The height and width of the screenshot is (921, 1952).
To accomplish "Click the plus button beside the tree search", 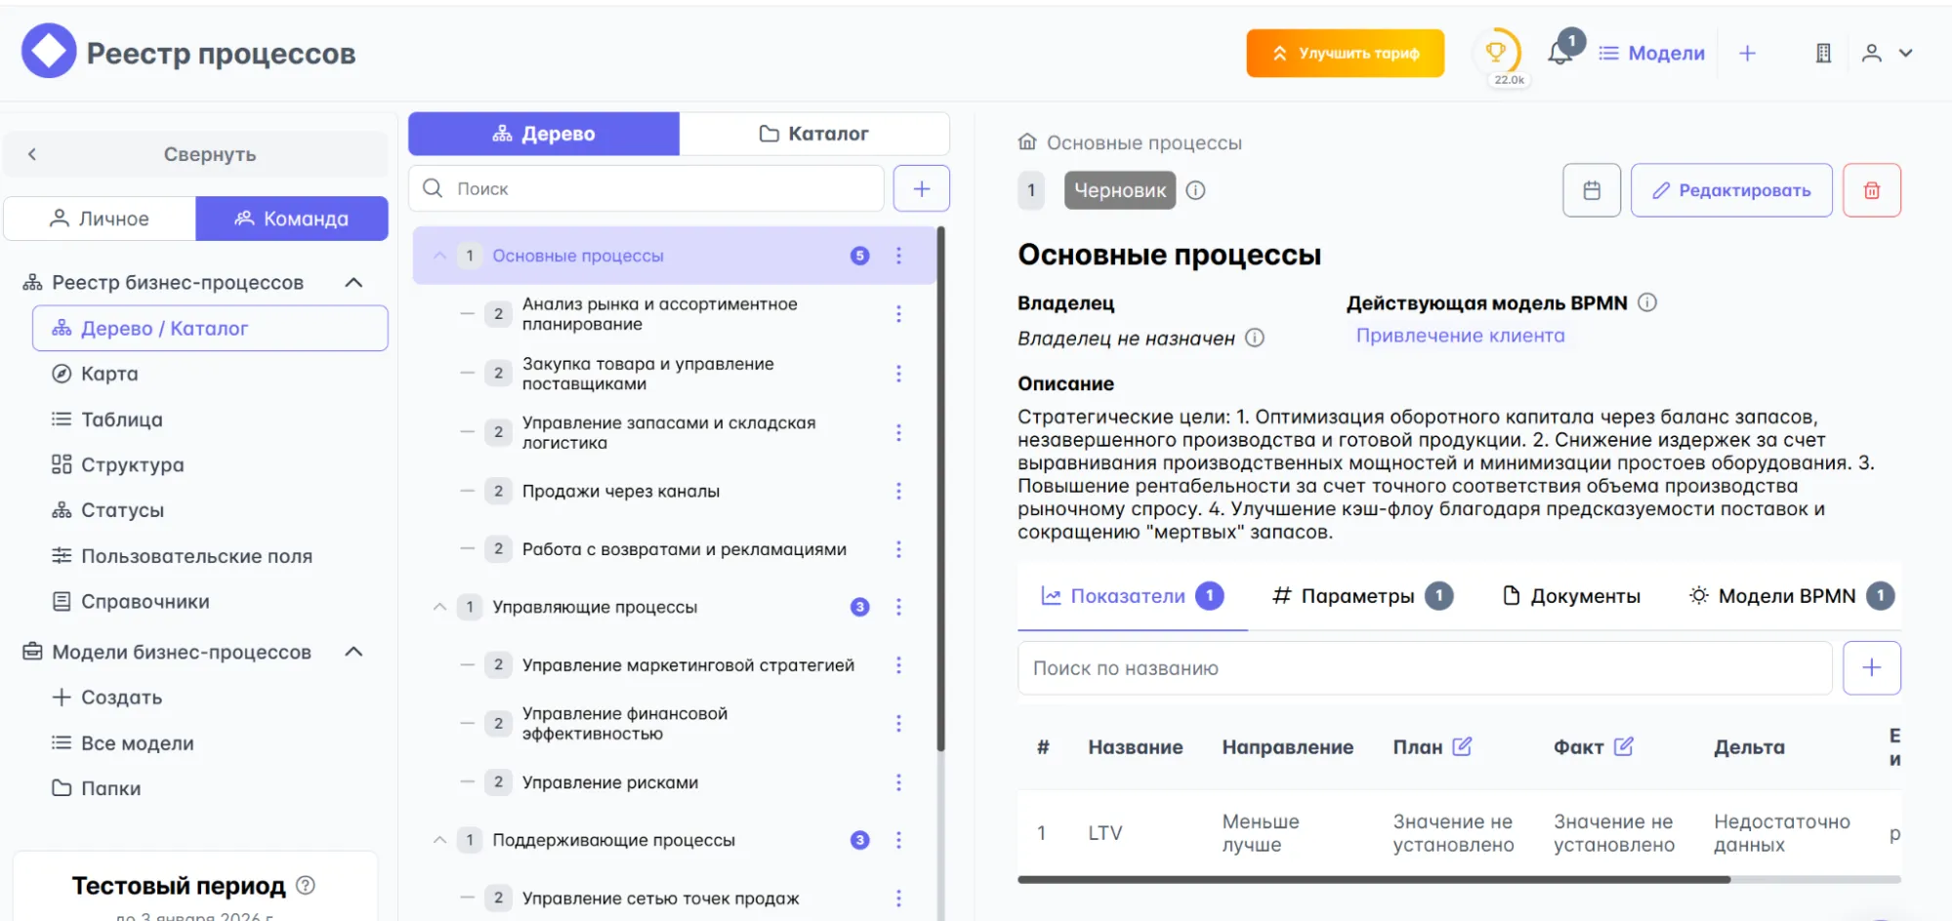I will tap(921, 187).
